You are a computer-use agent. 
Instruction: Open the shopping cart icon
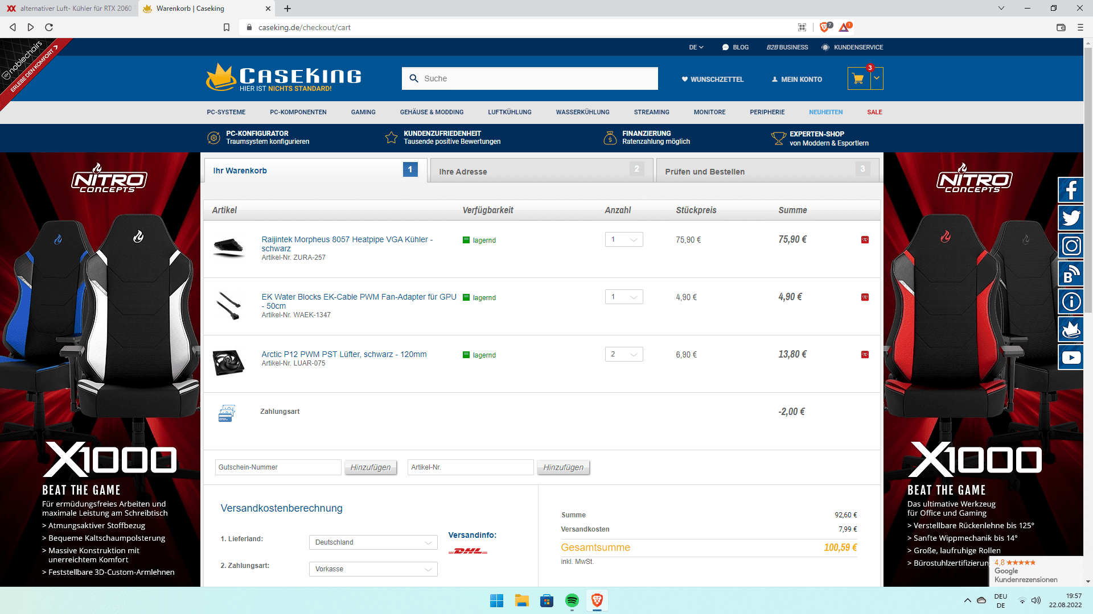point(858,78)
